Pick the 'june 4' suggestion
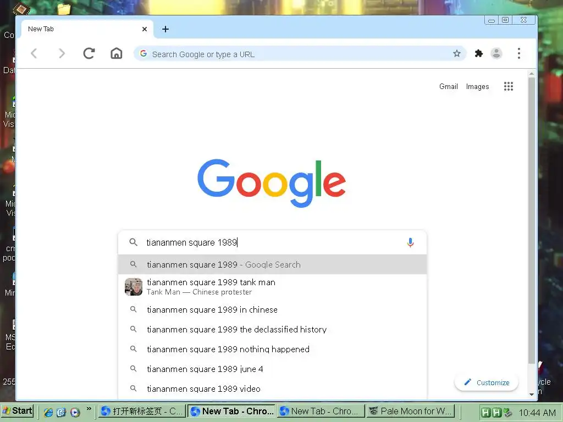The width and height of the screenshot is (563, 422). [273, 369]
